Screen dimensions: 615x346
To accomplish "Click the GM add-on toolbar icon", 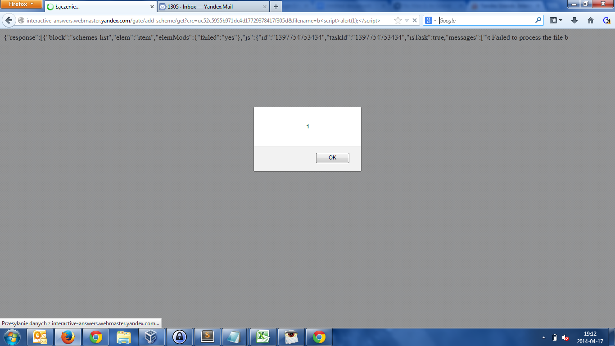I will [606, 20].
